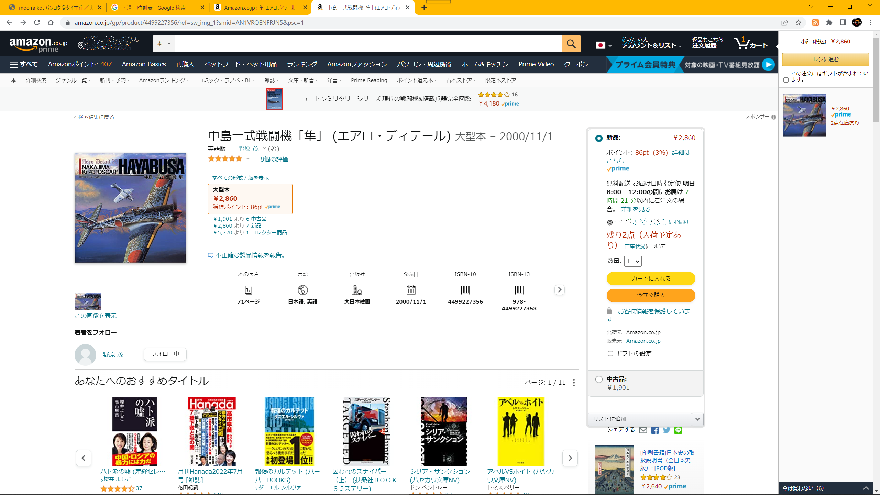Open the hamburger すべて menu
The width and height of the screenshot is (880, 495).
point(24,64)
